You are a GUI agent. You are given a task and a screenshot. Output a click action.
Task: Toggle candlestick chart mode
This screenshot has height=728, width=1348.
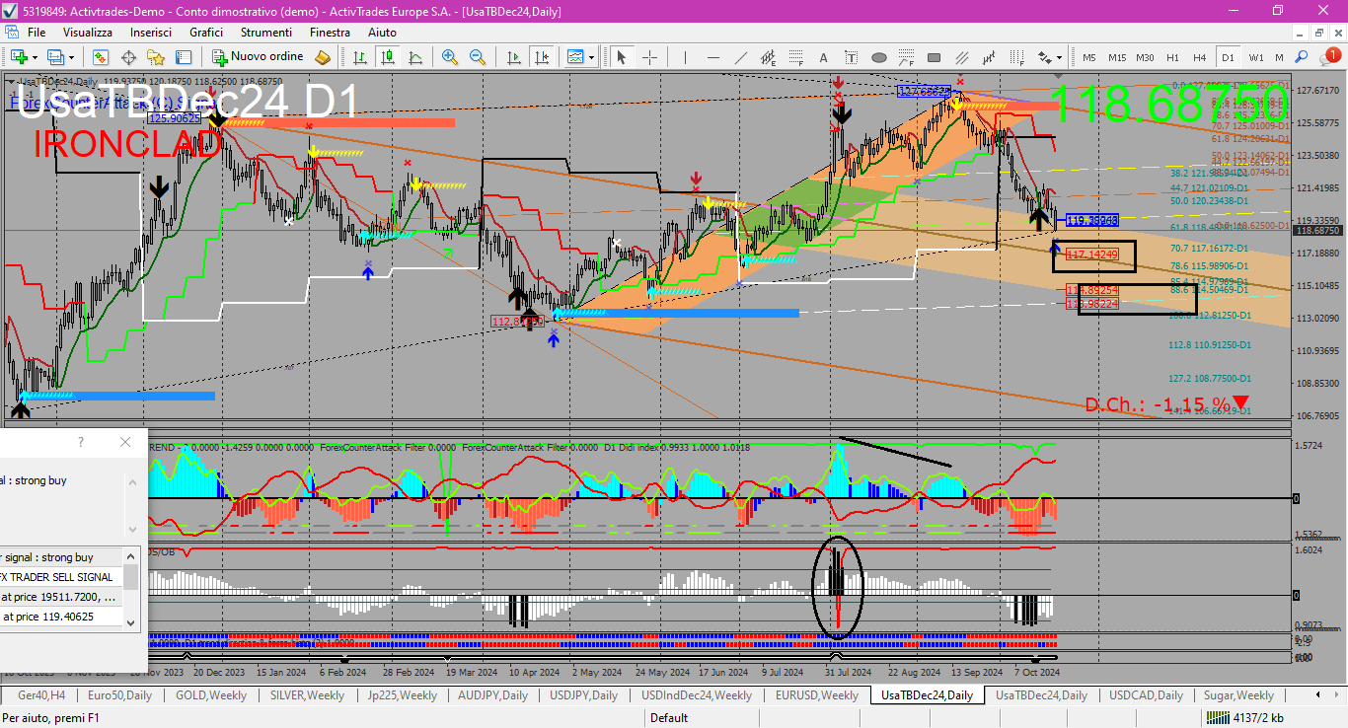pos(387,57)
